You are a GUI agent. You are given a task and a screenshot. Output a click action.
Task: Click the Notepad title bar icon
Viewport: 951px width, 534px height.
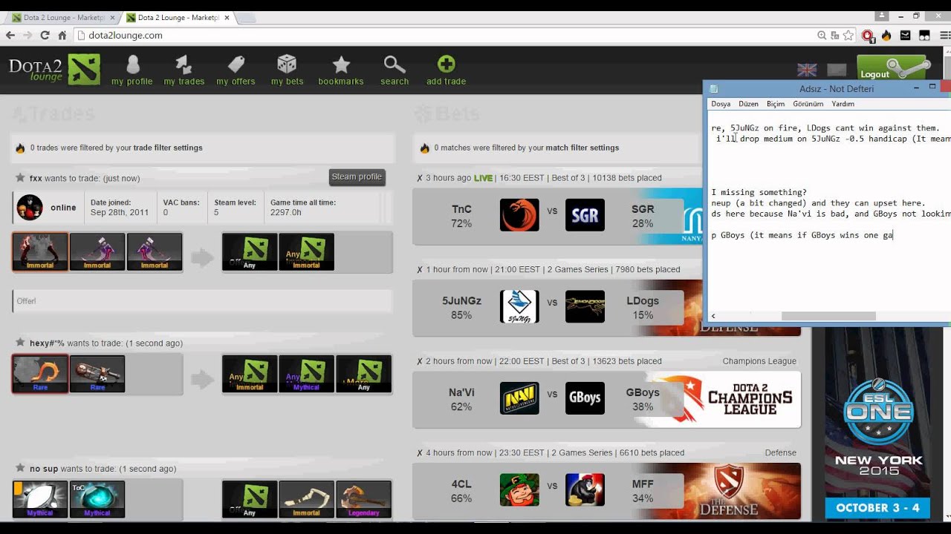(x=714, y=88)
